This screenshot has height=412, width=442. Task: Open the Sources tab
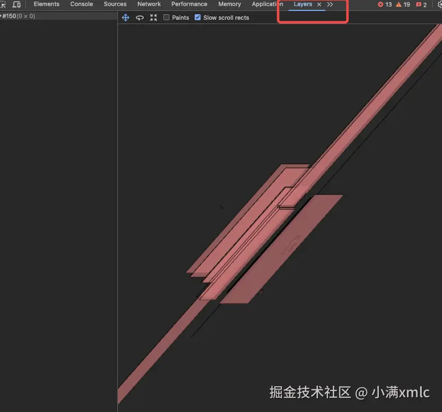[x=115, y=4]
